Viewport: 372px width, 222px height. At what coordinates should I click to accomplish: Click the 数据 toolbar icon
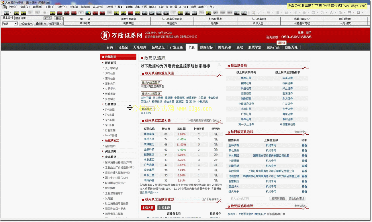point(123,13)
